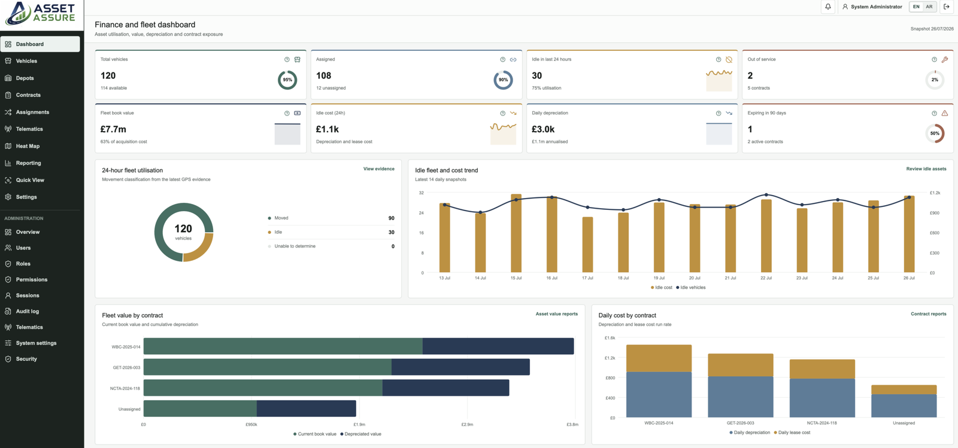This screenshot has width=958, height=448.
Task: Click the WBC-2025-014 fleet value bar
Action: tap(359, 346)
